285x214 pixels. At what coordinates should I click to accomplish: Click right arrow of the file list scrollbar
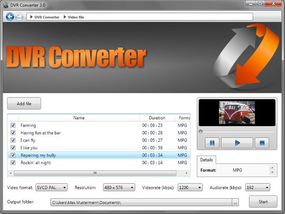(187, 173)
